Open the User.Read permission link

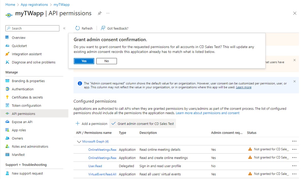[x=95, y=166]
